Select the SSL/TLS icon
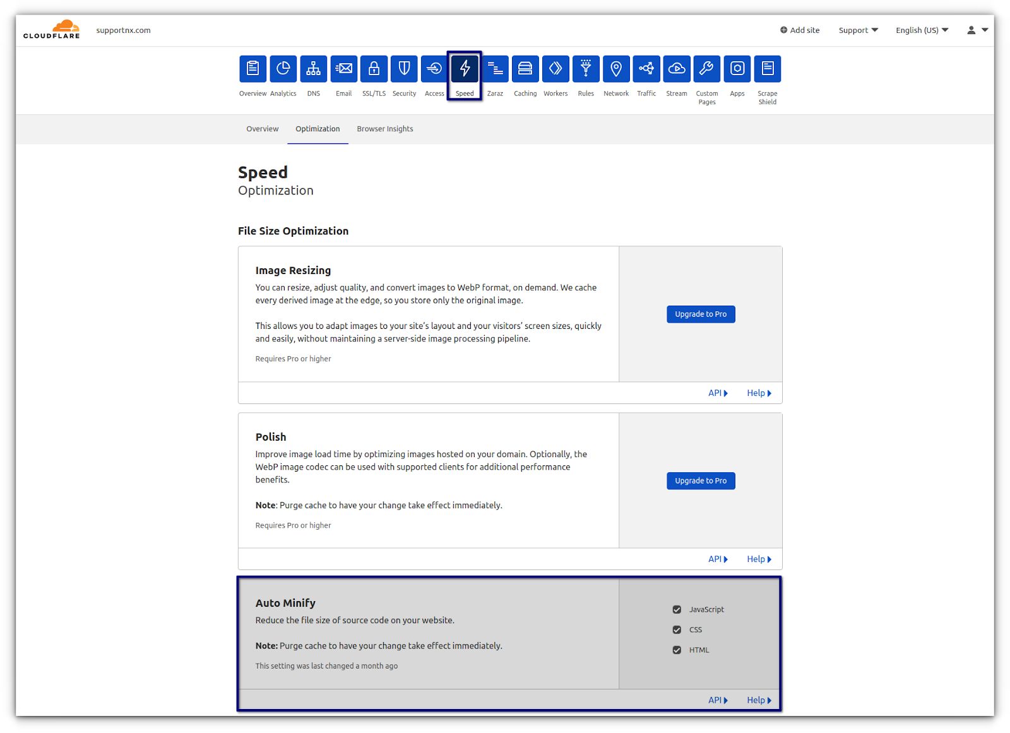Viewport: 1010px width, 733px height. pos(374,68)
